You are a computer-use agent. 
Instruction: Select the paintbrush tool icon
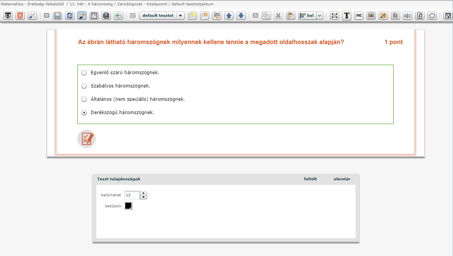[82, 16]
